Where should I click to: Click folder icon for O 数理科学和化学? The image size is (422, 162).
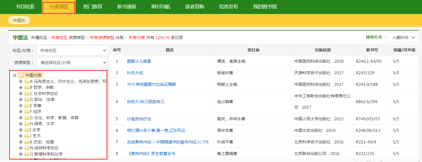click(x=27, y=154)
